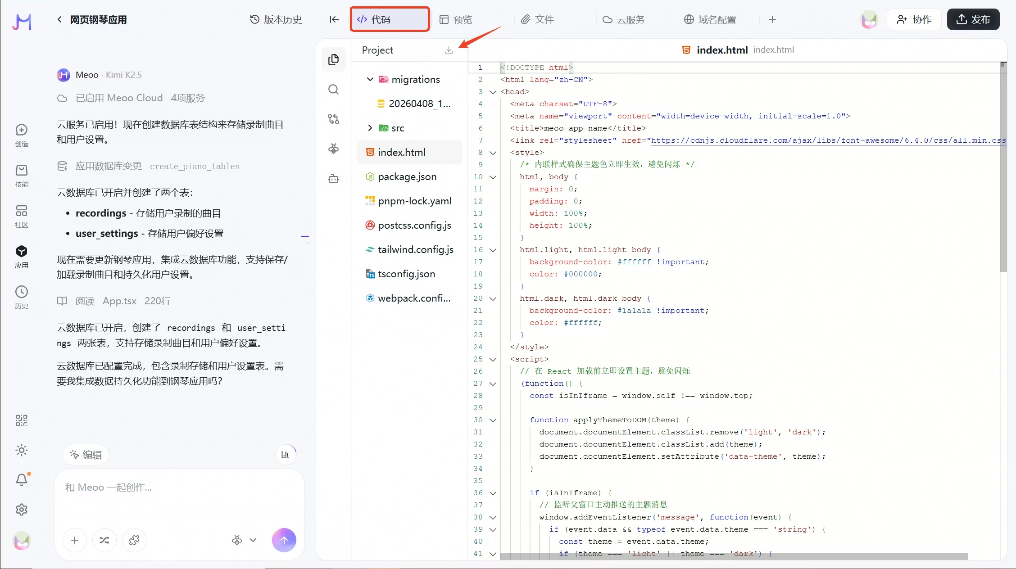Open the search icon in the activity bar

tap(334, 89)
